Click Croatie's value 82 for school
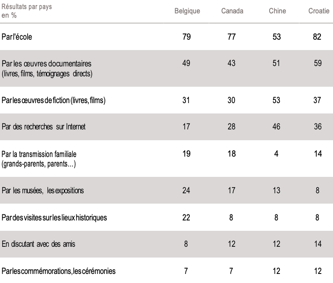 (317, 37)
